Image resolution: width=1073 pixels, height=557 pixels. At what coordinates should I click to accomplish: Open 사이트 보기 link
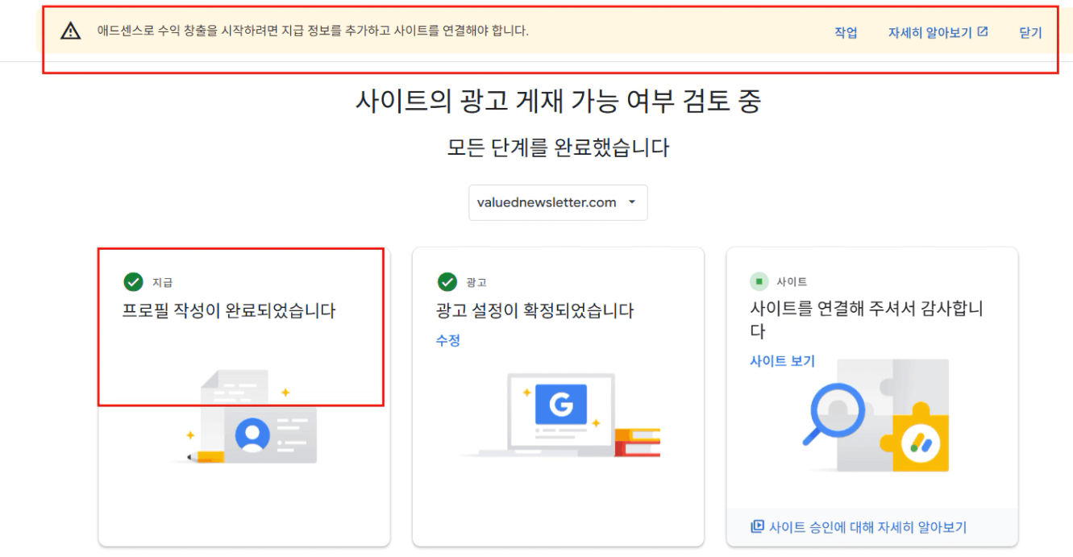[782, 361]
